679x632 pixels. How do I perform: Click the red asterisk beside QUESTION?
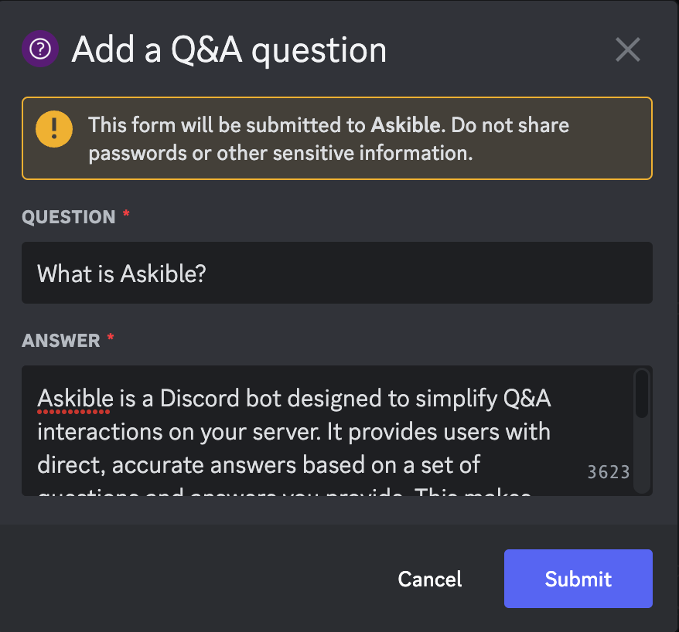pos(126,216)
